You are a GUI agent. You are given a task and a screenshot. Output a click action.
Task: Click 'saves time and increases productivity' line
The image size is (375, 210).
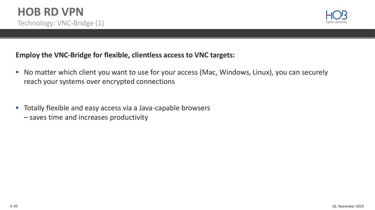point(86,117)
